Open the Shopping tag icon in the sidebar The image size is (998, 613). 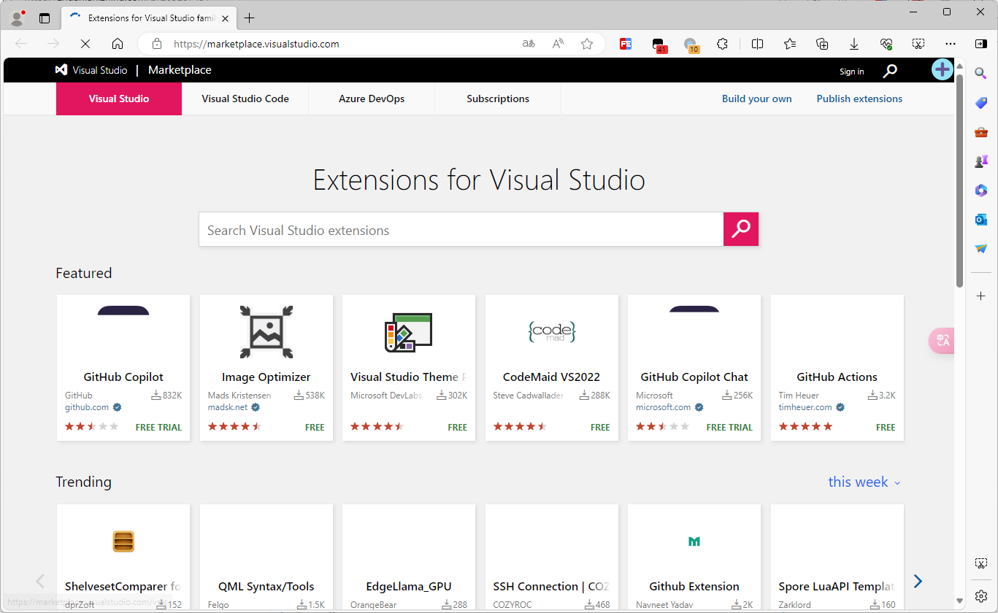pyautogui.click(x=981, y=102)
